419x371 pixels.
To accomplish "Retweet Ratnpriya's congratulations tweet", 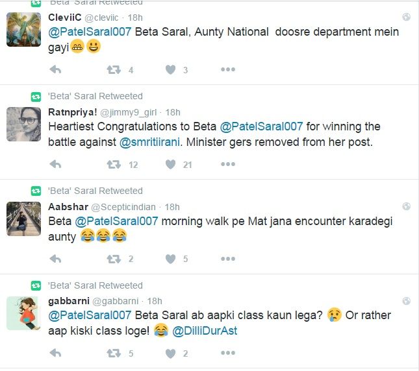I will pos(114,165).
